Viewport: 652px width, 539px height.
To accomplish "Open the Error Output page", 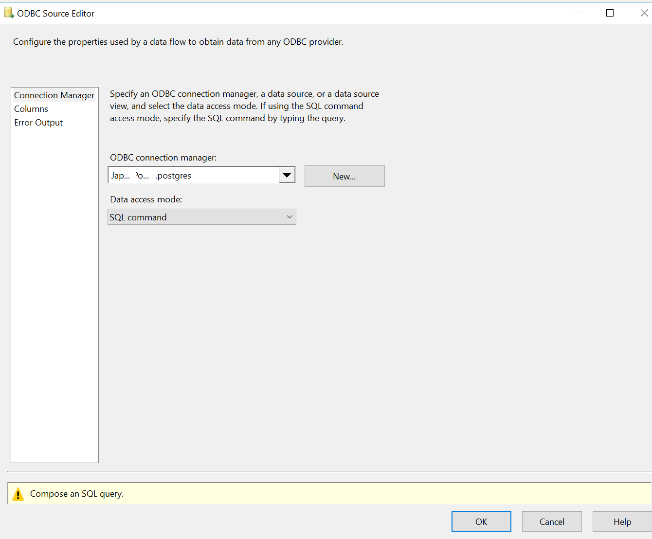I will pos(38,123).
